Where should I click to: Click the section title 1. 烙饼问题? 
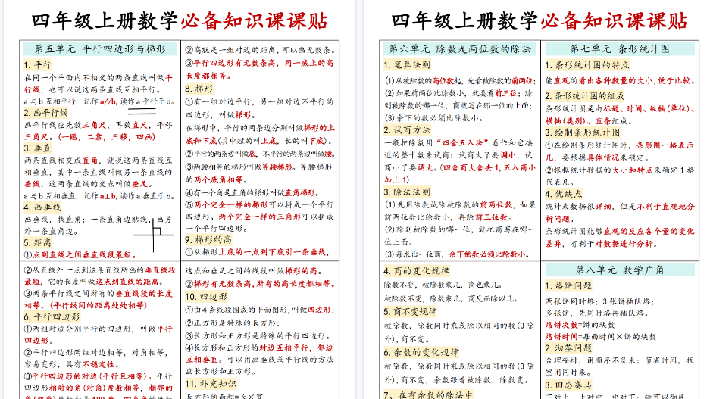pos(568,286)
